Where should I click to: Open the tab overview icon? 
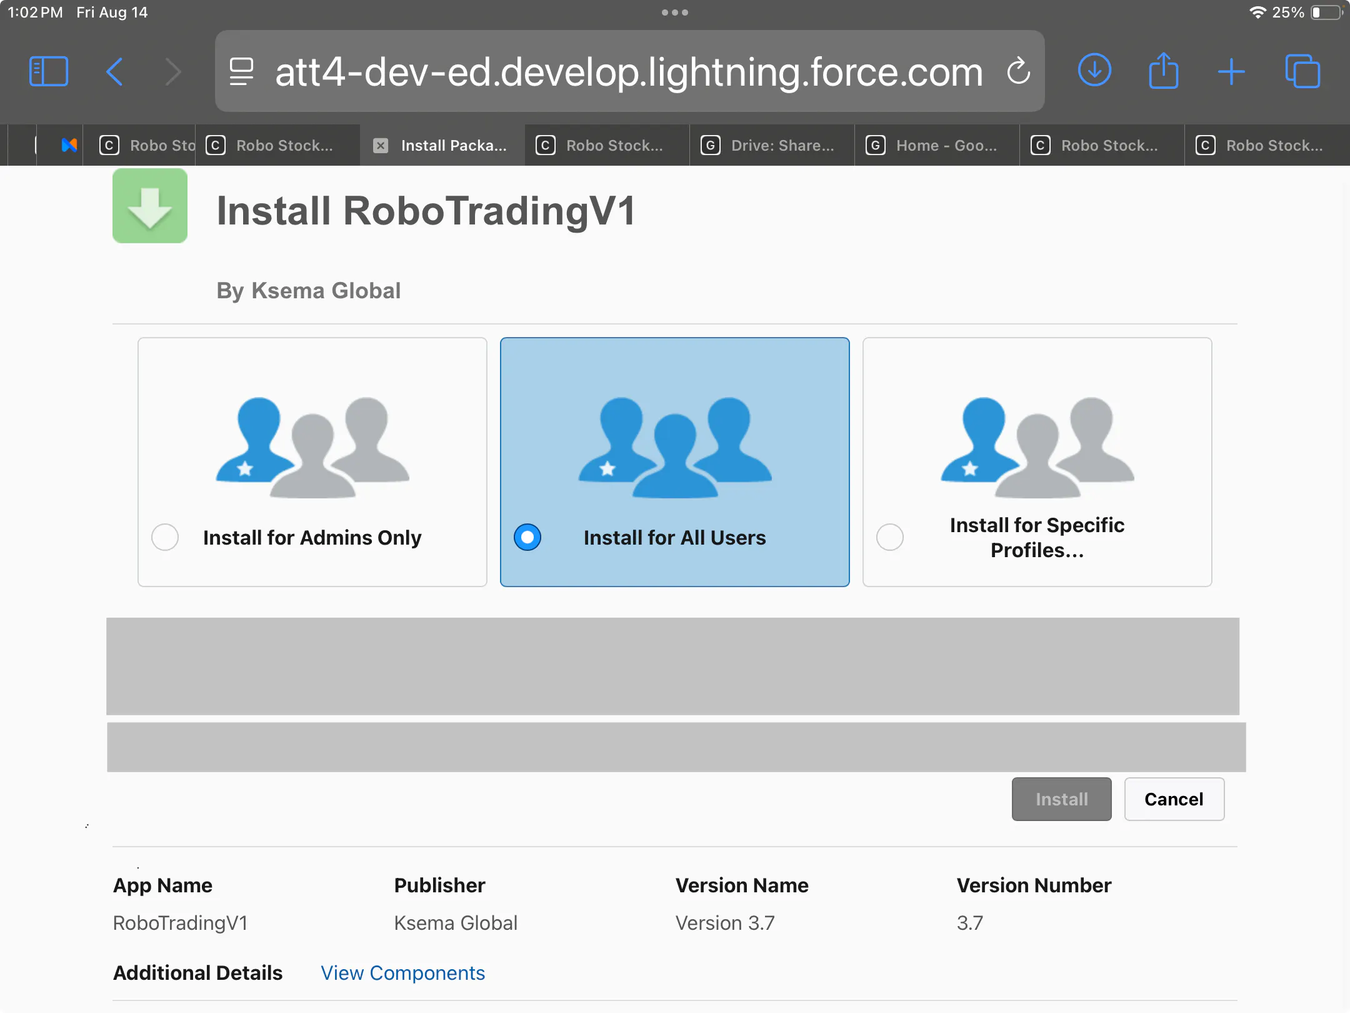pos(1302,71)
